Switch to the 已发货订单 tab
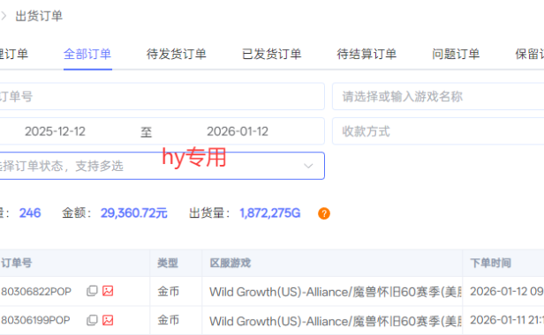This screenshot has height=335, width=544. pos(272,54)
